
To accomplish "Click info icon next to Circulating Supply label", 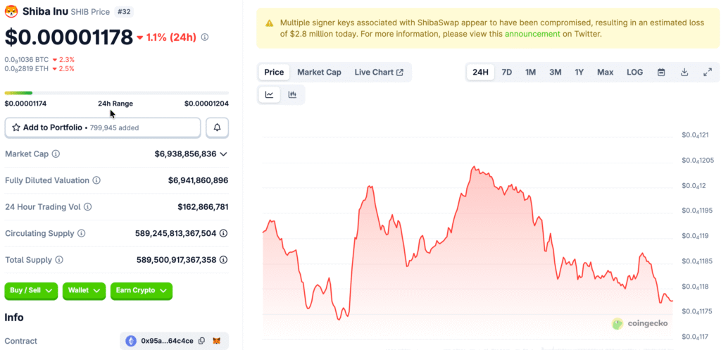I will click(82, 234).
